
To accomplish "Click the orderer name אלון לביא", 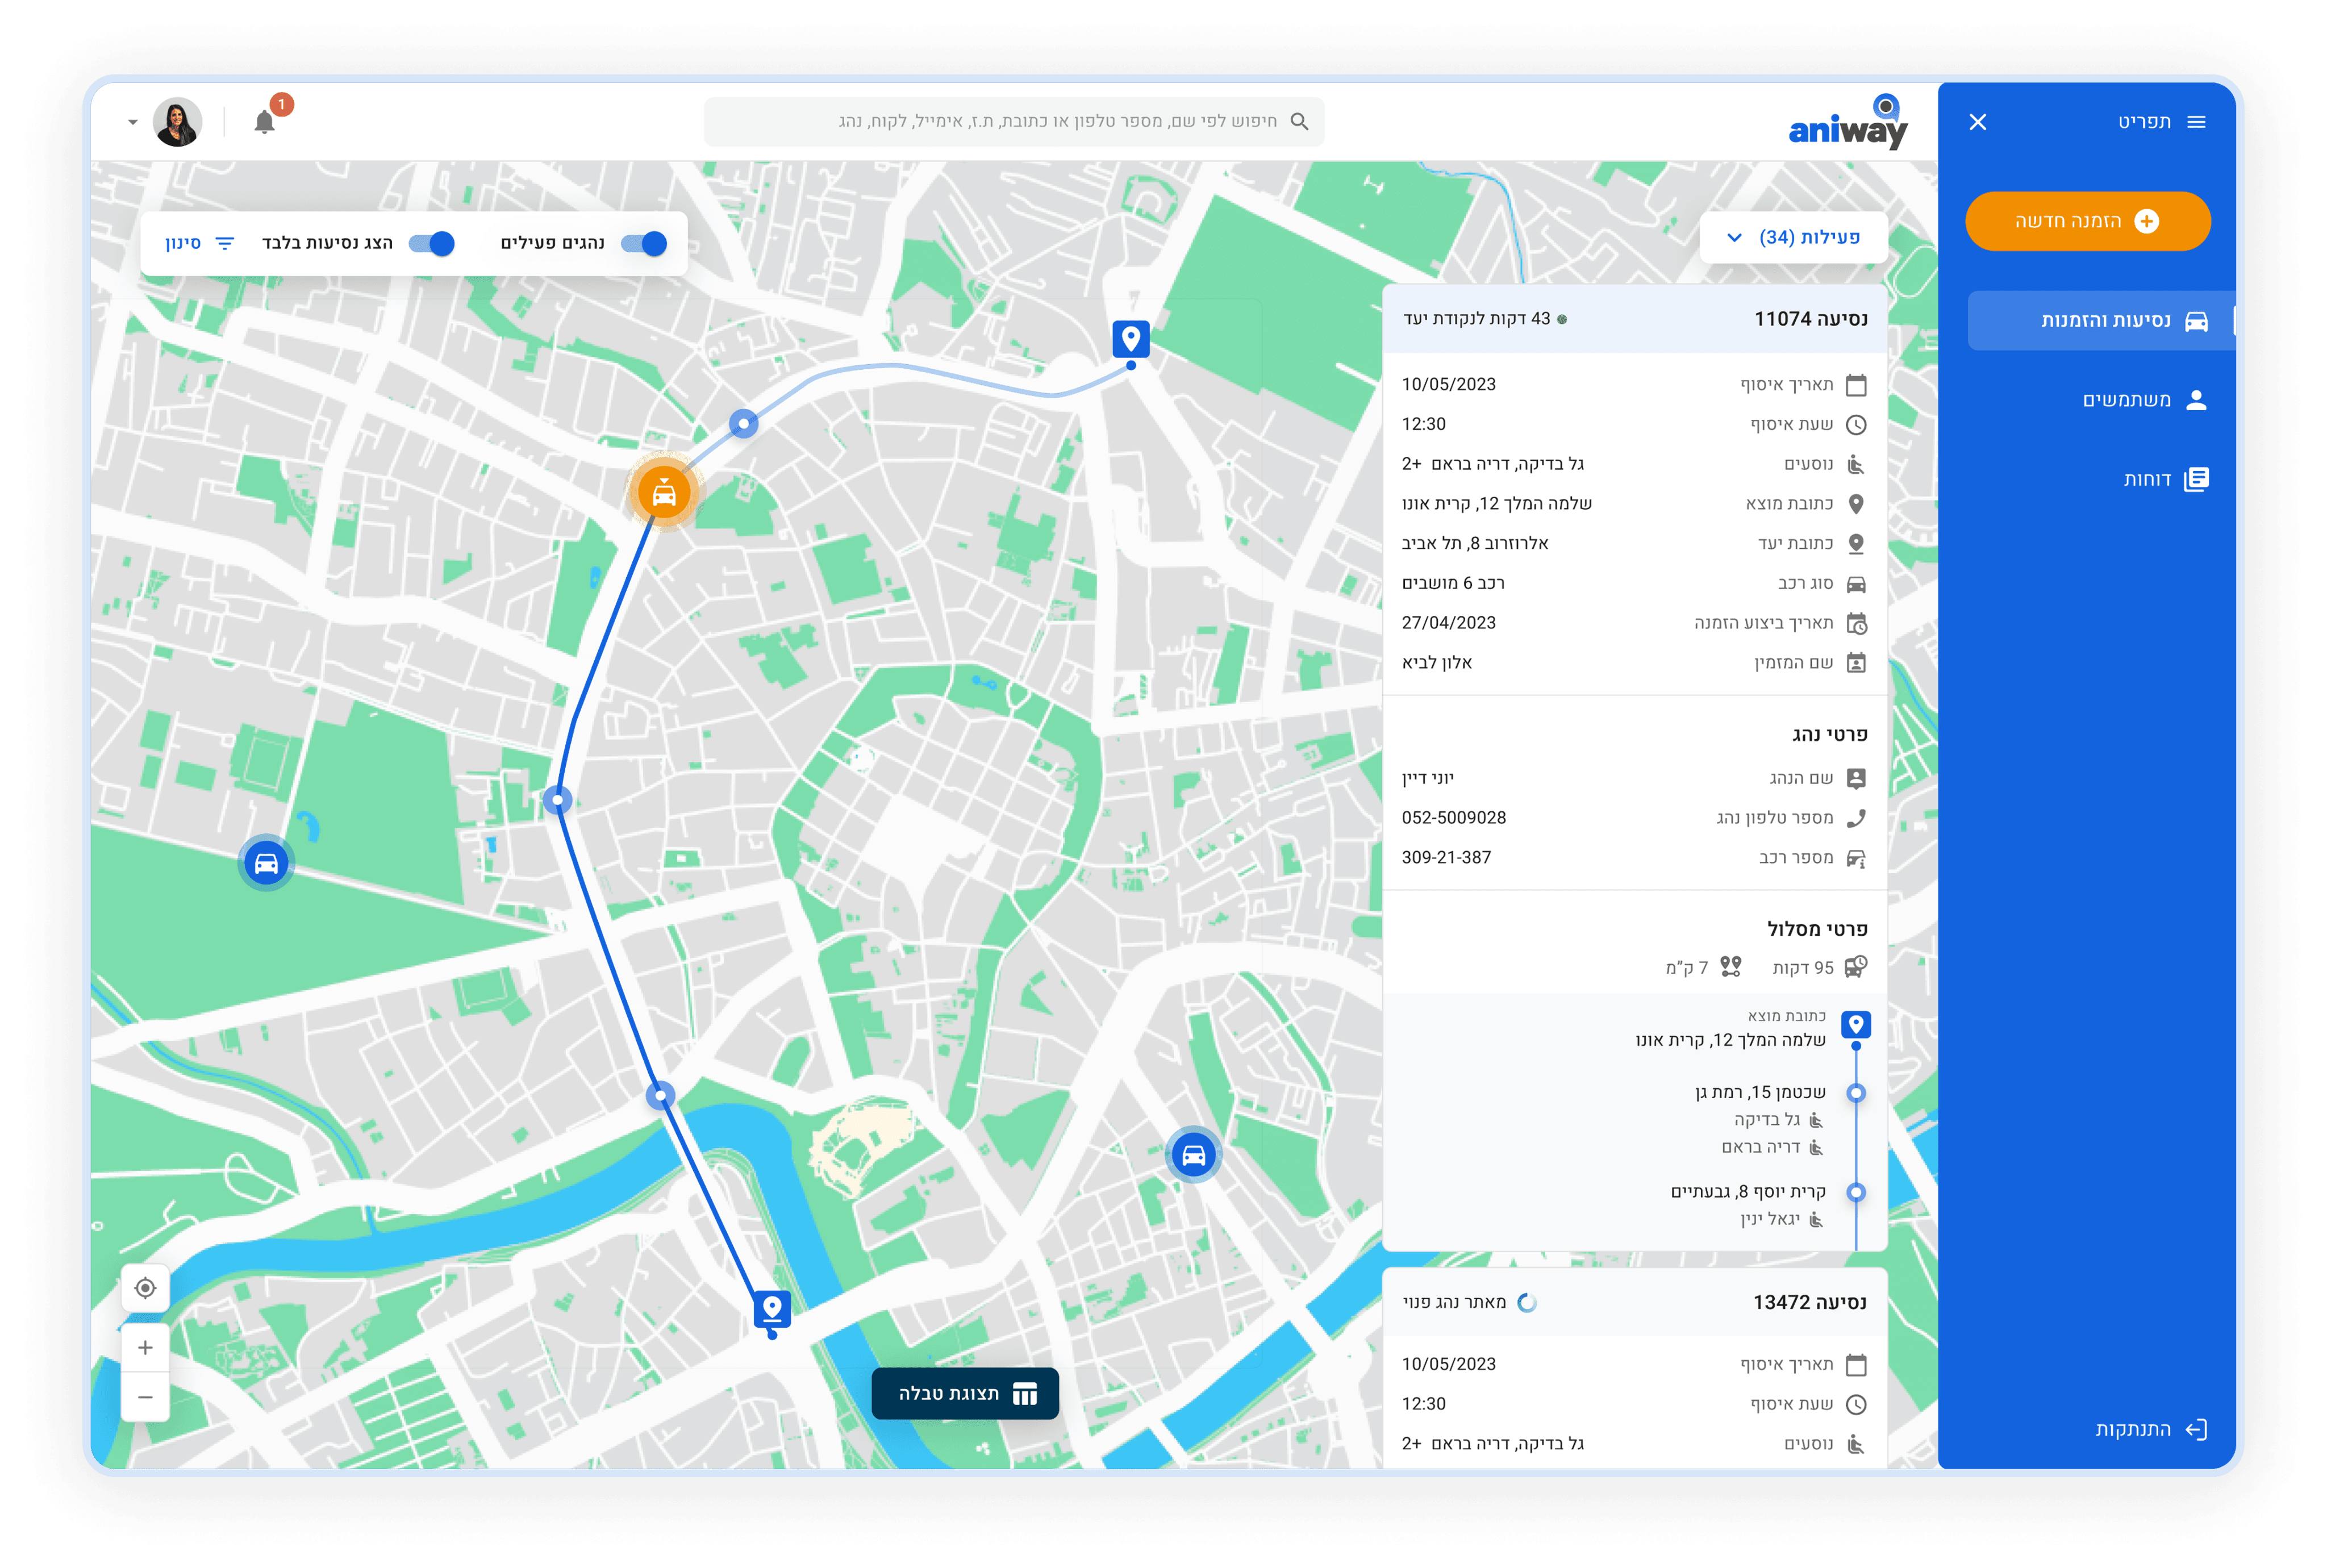I will pyautogui.click(x=1436, y=662).
